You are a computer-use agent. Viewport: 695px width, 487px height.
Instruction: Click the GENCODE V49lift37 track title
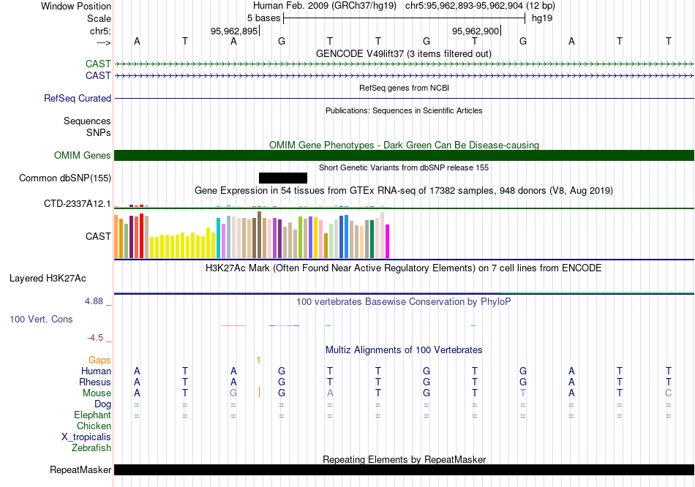pyautogui.click(x=403, y=53)
